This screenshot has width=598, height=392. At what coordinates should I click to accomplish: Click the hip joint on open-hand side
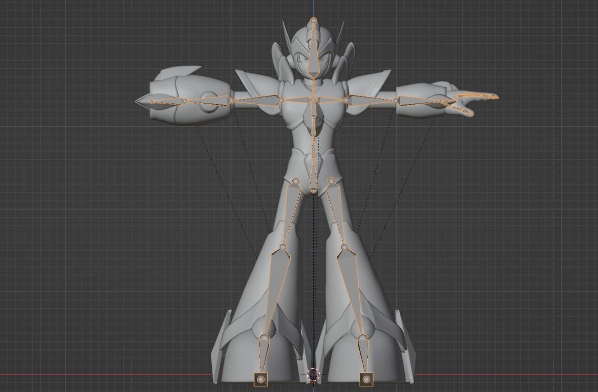(x=331, y=181)
